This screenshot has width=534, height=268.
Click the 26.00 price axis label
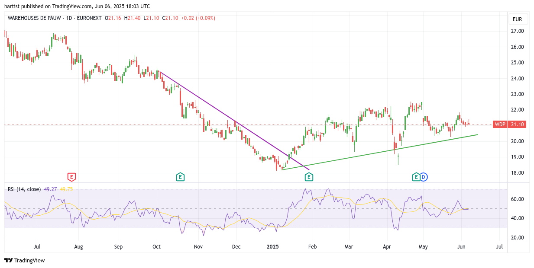point(518,47)
